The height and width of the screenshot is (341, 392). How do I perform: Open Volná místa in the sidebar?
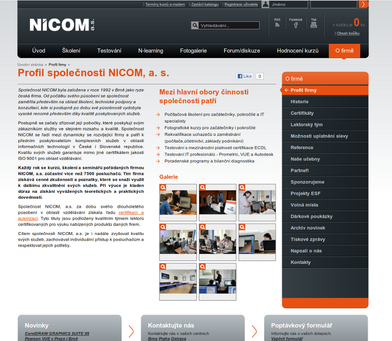coord(325,206)
